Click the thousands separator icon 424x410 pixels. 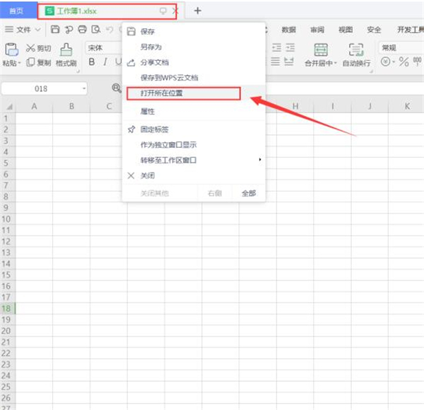pos(417,61)
